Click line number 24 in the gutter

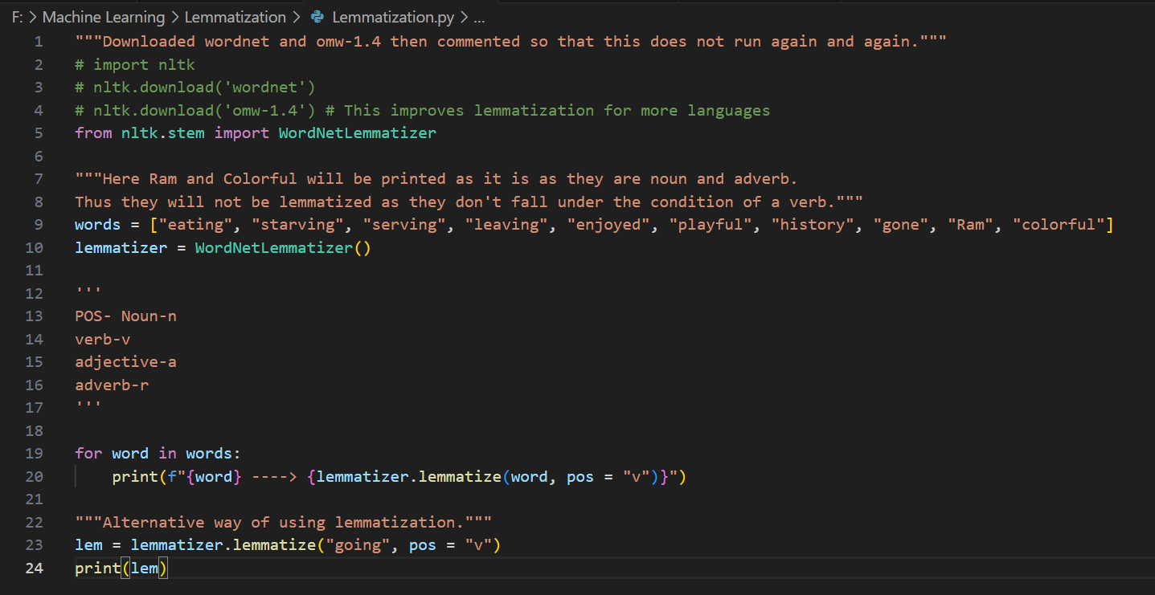coord(35,569)
